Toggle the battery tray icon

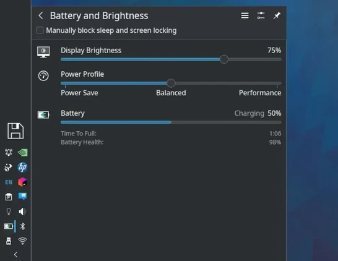(9, 226)
